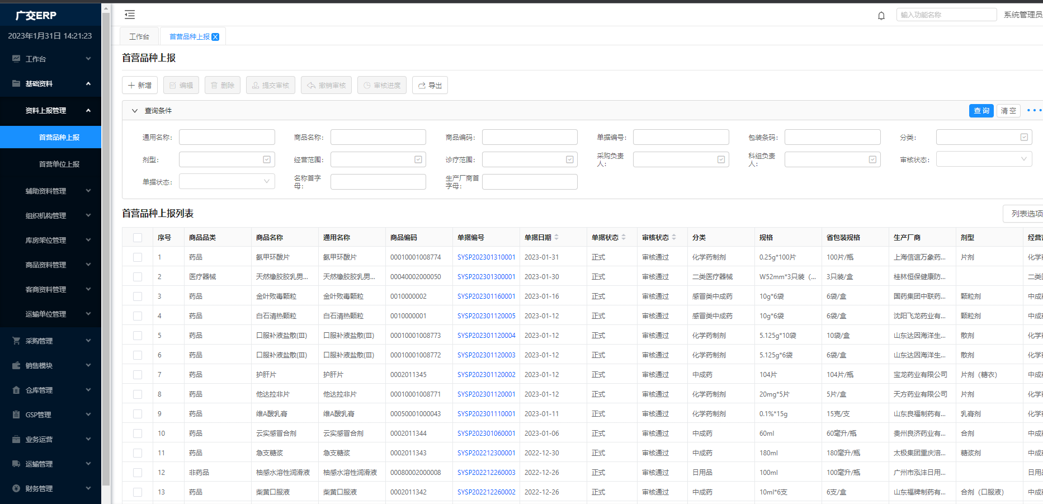Collapse the 查询条件 panel chevron
The height and width of the screenshot is (504, 1043).
135,111
